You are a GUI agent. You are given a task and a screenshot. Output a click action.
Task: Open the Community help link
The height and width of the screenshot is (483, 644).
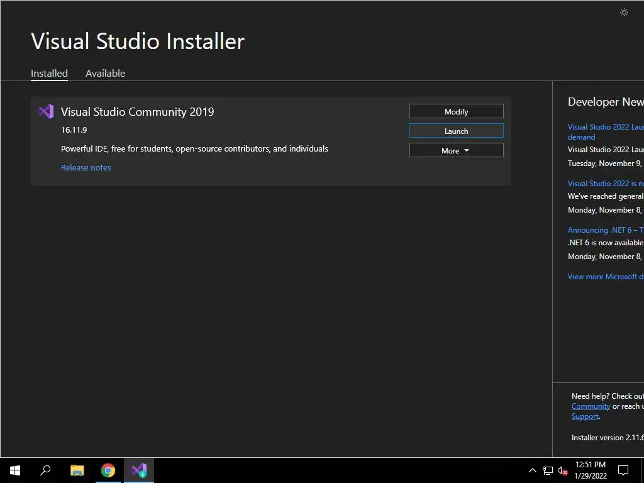tap(591, 406)
